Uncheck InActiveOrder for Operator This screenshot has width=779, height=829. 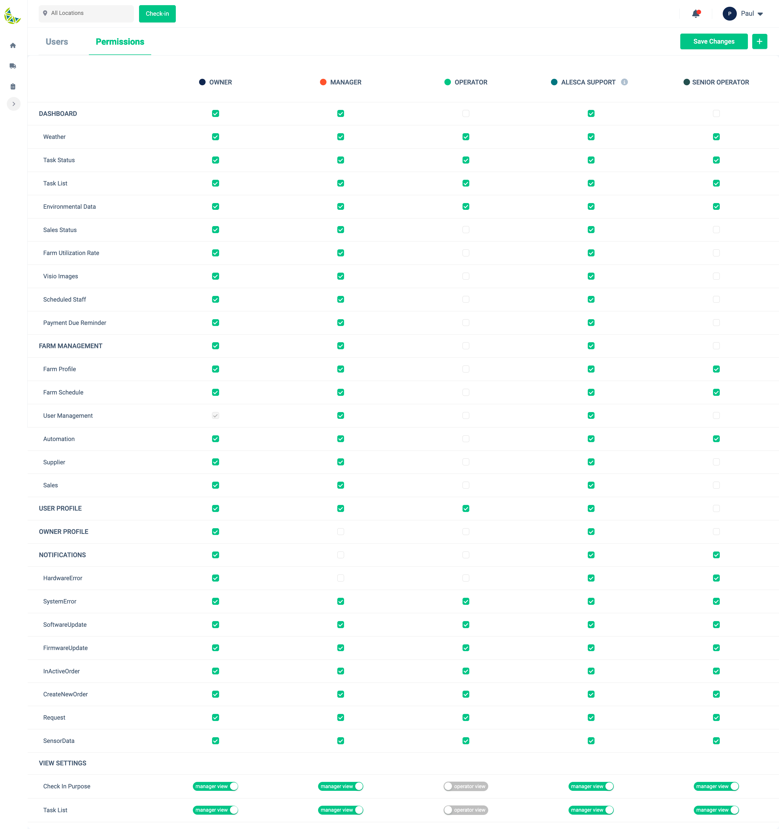(466, 671)
